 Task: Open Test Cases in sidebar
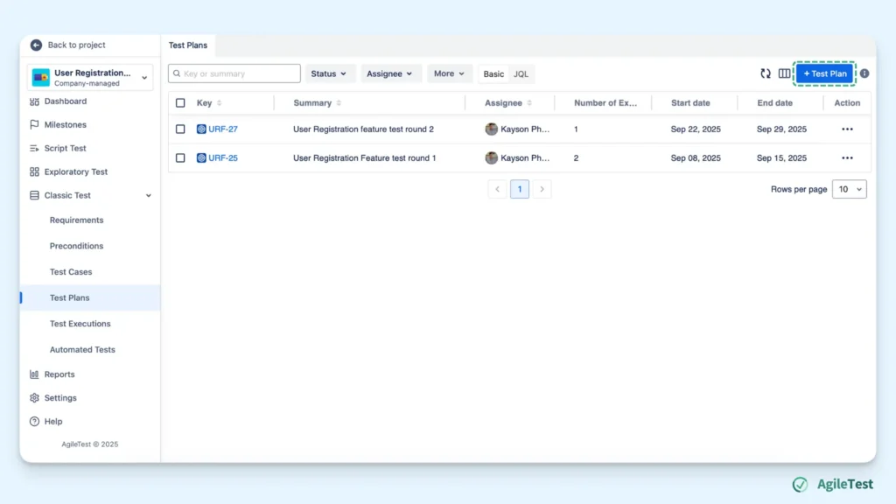pos(71,272)
